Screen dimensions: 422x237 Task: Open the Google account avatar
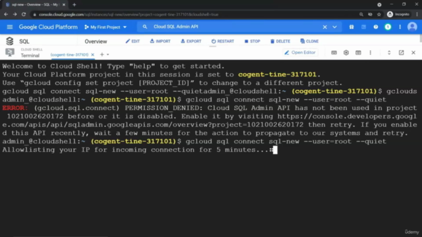[x=412, y=27]
